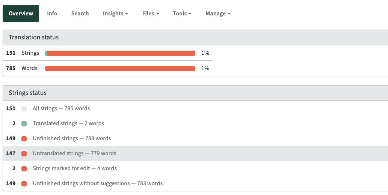Click the red marked-for-edit color indicator
The image size is (388, 195).
click(24, 169)
